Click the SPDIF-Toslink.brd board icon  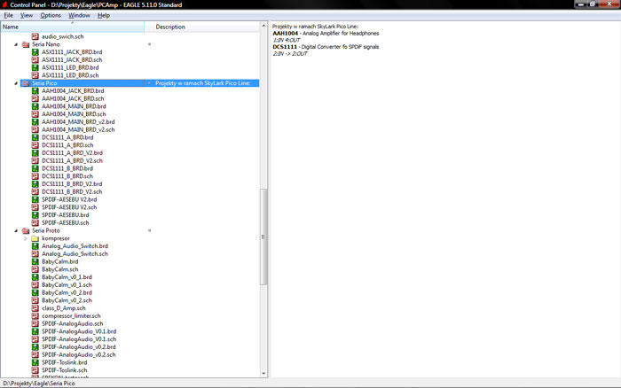tap(36, 362)
